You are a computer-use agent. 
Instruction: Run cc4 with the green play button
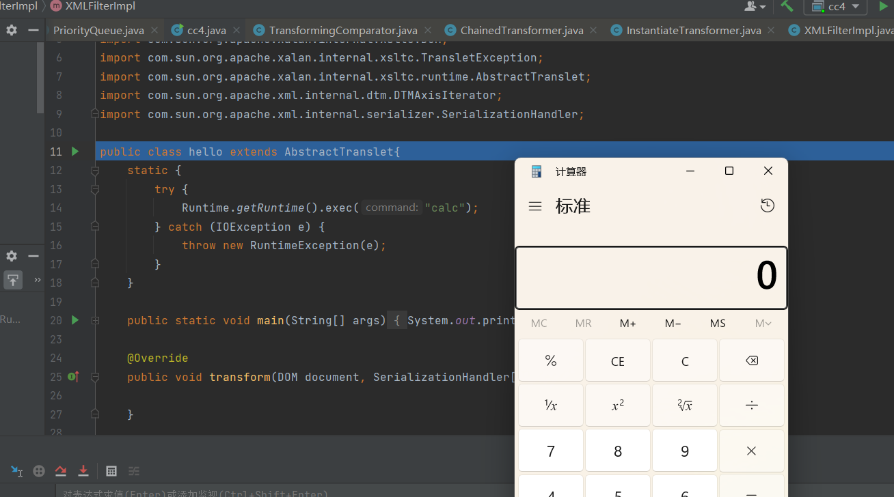(x=883, y=6)
